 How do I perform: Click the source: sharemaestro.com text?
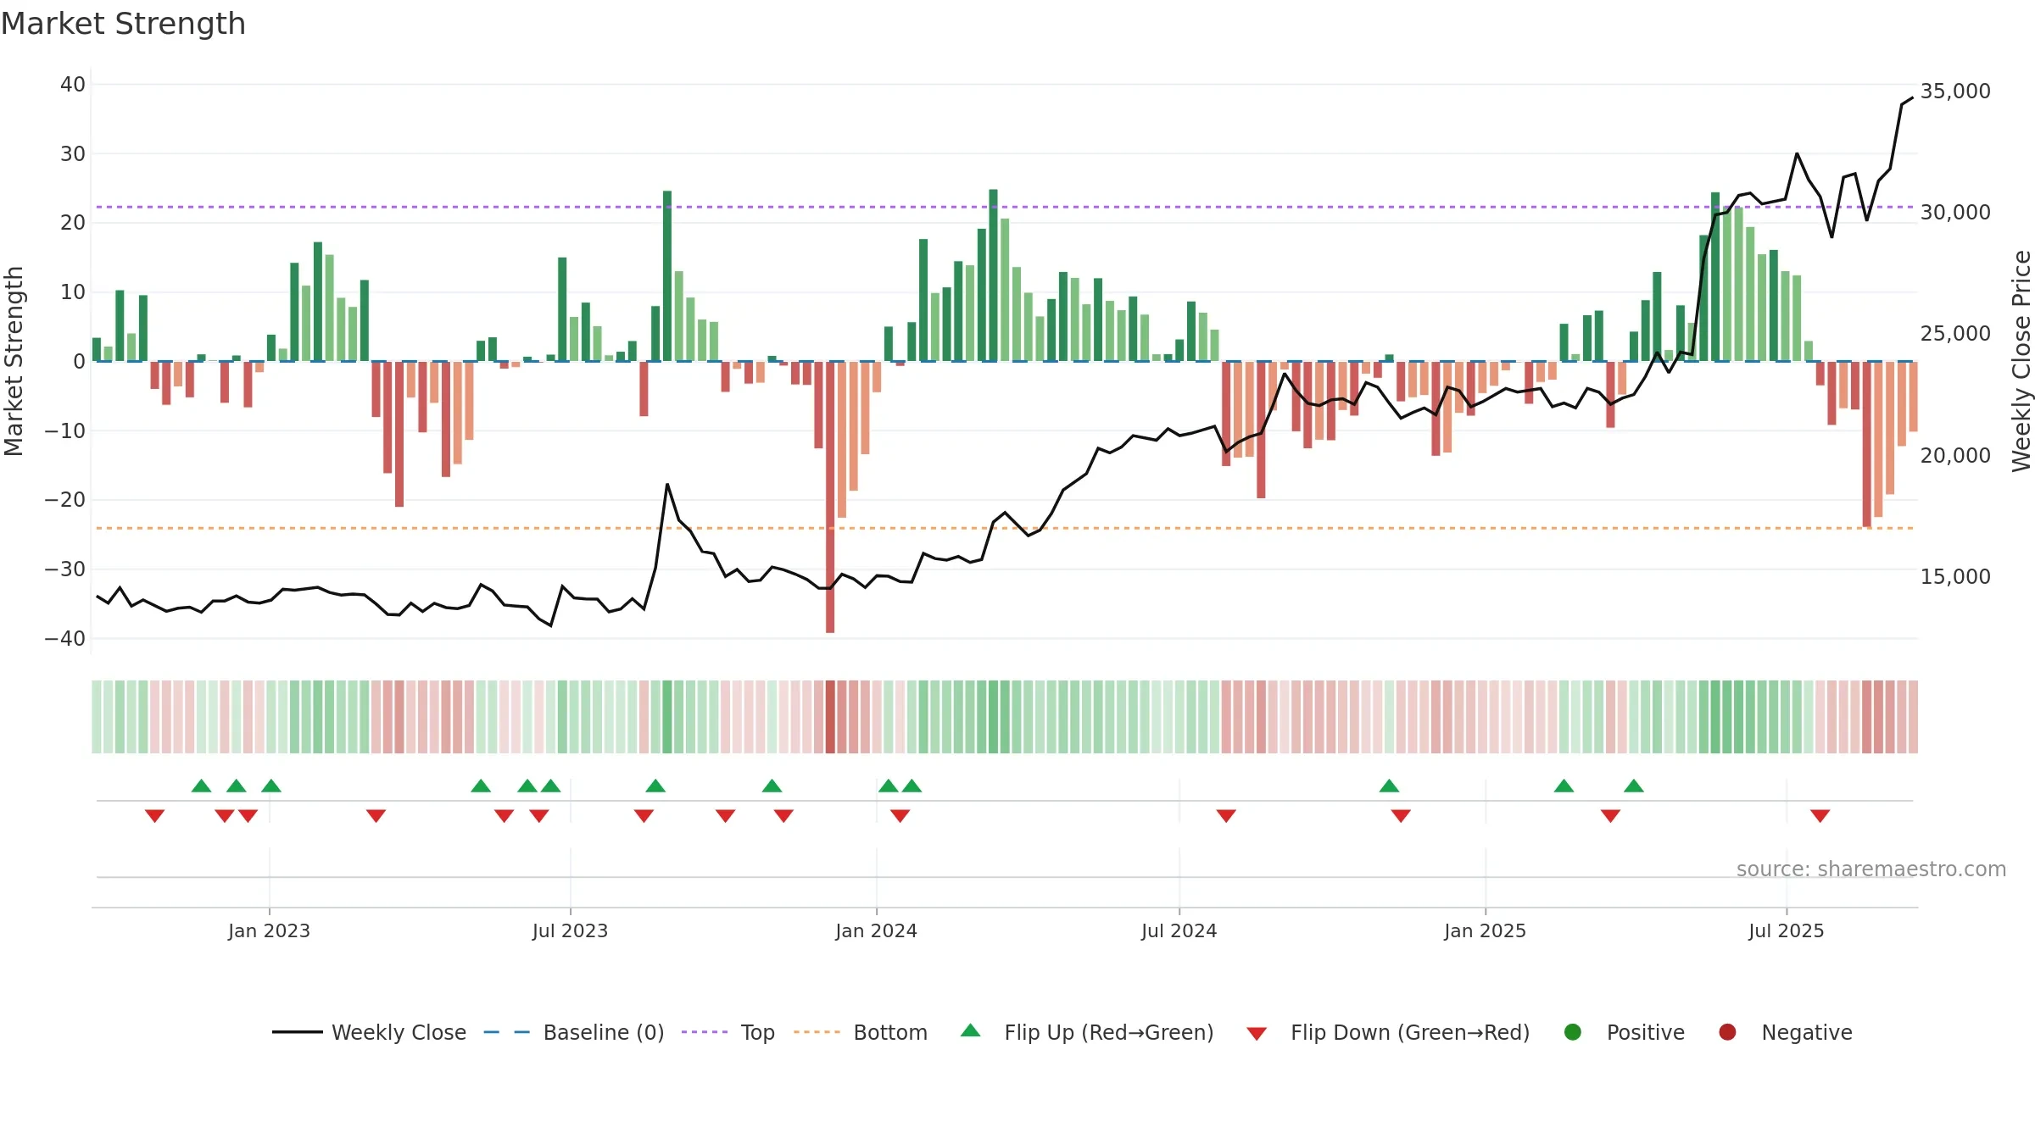click(x=1871, y=869)
